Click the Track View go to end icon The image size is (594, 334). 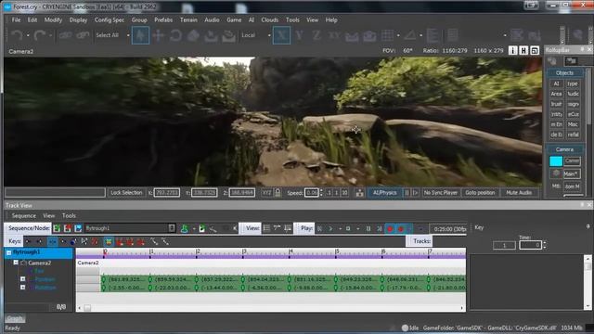tap(379, 228)
